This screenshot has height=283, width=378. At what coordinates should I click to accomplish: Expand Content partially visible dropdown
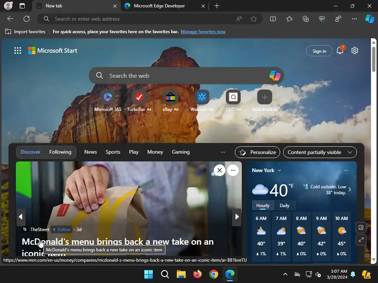click(x=320, y=152)
